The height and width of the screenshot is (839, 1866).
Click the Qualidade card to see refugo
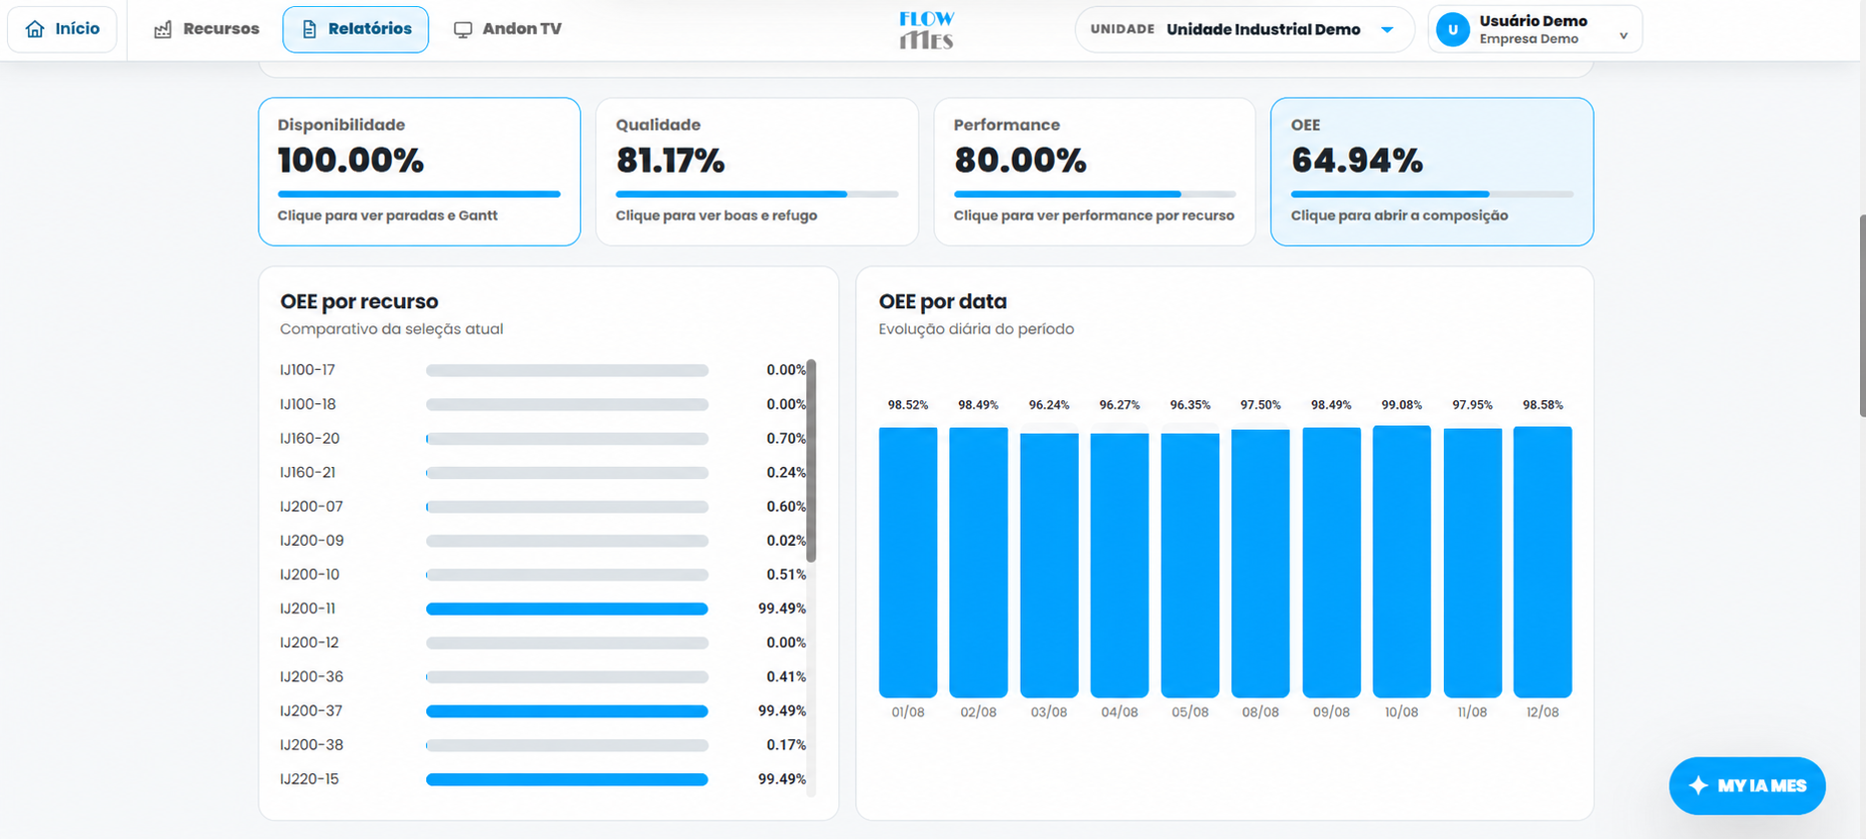tap(756, 172)
